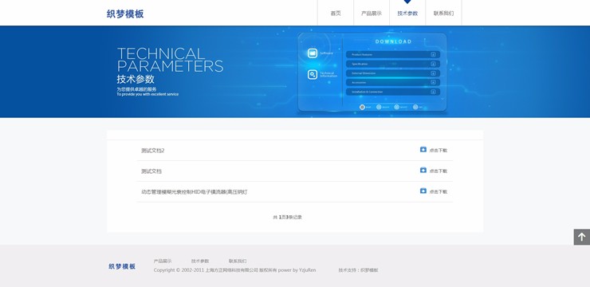Viewport: 590px width, 287px height.
Task: Click 点击下载 in the 动态管理模糊光衰控制 row
Action: pyautogui.click(x=439, y=192)
